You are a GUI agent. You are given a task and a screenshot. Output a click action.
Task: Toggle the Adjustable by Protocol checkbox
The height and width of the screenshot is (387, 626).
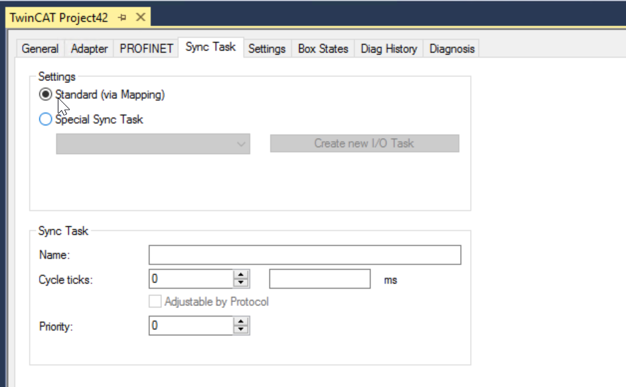(x=155, y=301)
